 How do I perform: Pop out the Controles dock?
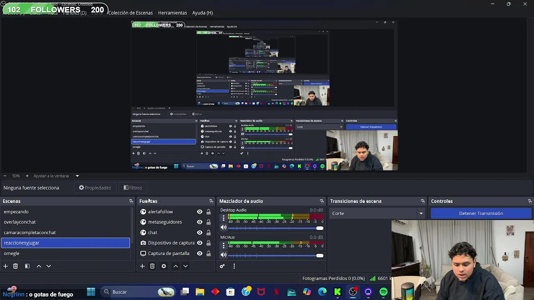click(530, 201)
